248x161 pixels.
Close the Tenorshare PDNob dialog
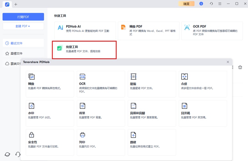[228, 62]
